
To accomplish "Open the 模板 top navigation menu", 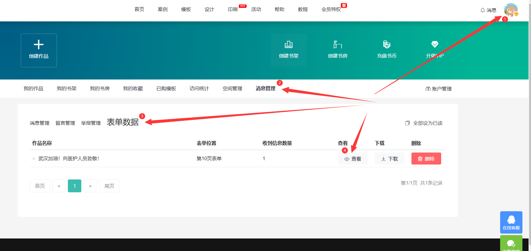I will coord(186,9).
